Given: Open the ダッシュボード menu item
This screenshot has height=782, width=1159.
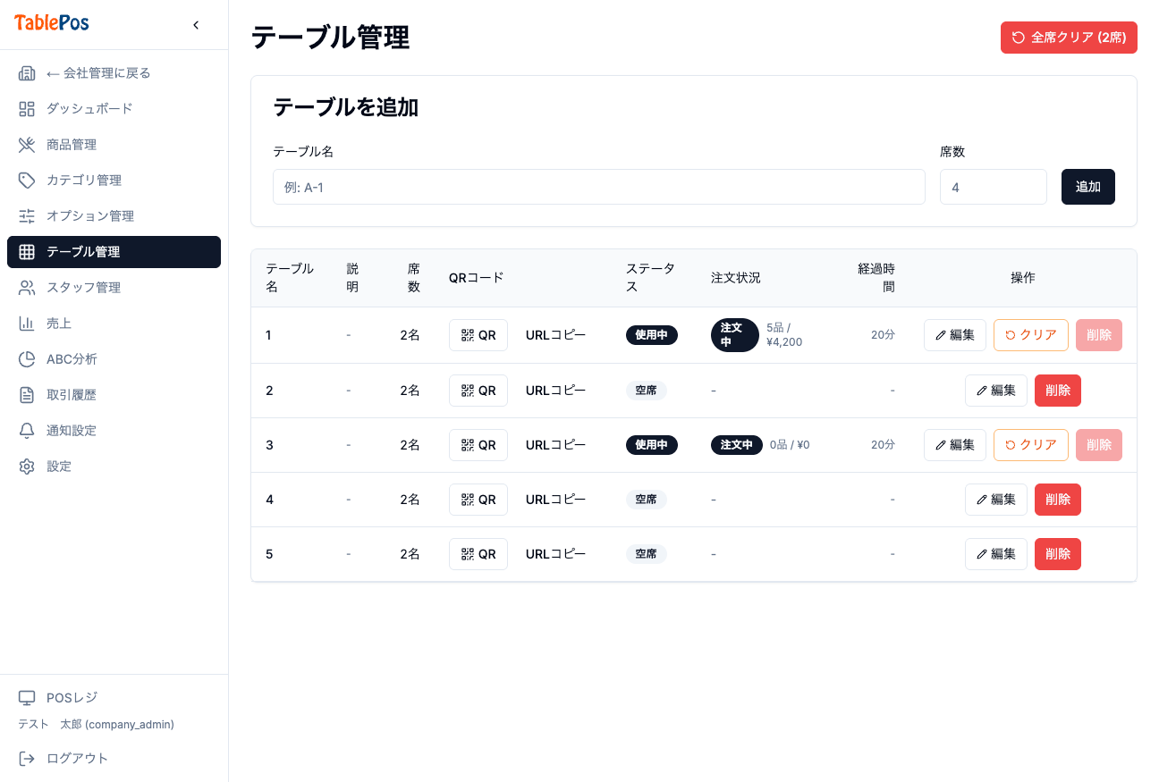Looking at the screenshot, I should [114, 109].
